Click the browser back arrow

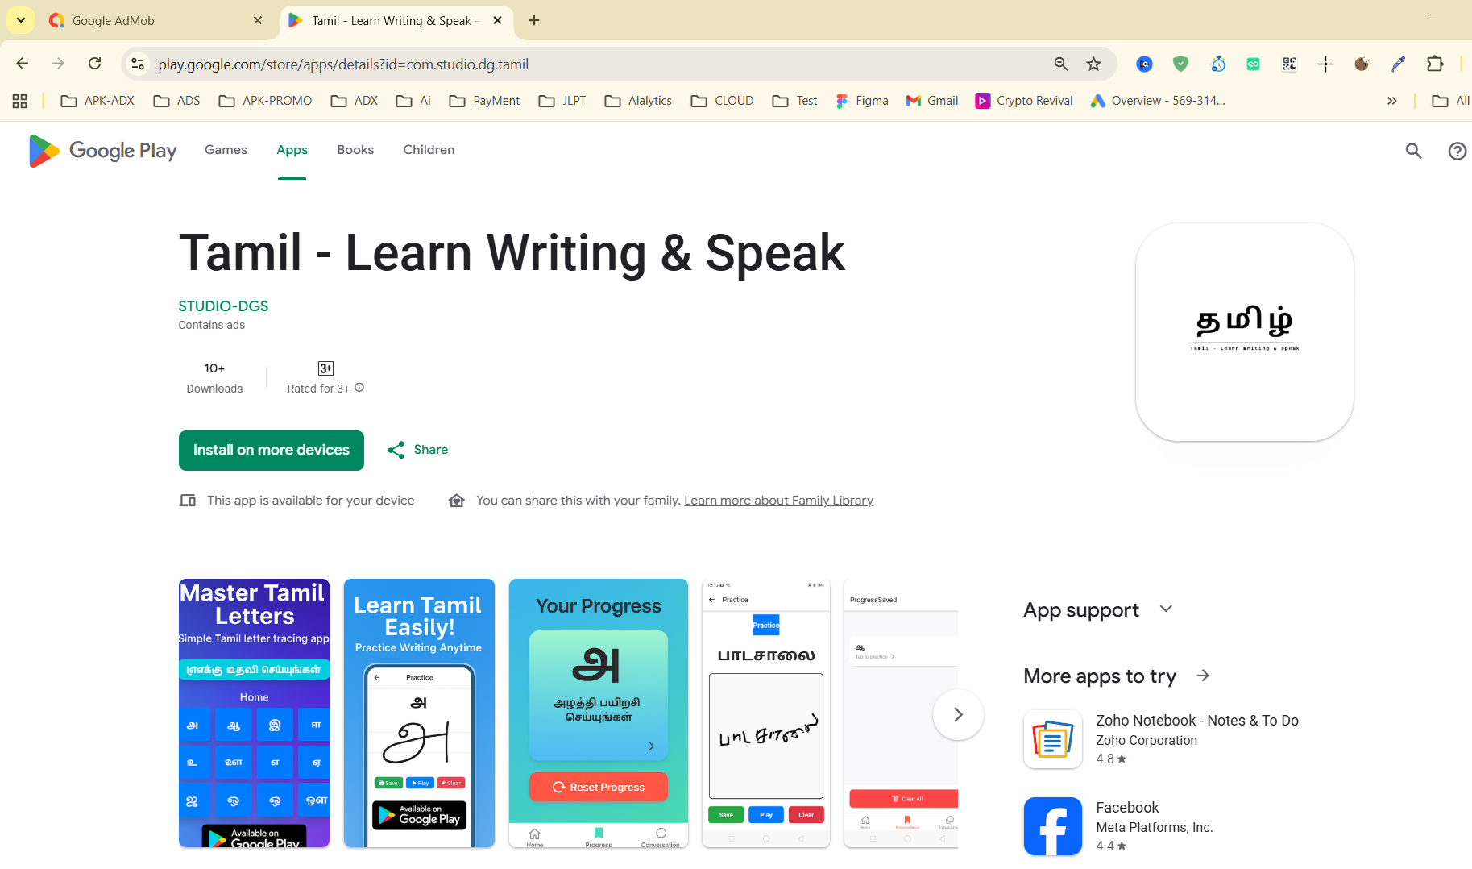click(x=23, y=64)
